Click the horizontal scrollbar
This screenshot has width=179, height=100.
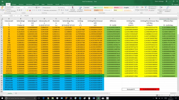pyautogui.click(x=143, y=93)
